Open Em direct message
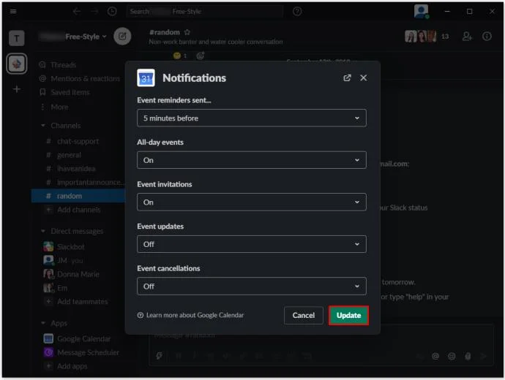The image size is (505, 380). tap(62, 288)
